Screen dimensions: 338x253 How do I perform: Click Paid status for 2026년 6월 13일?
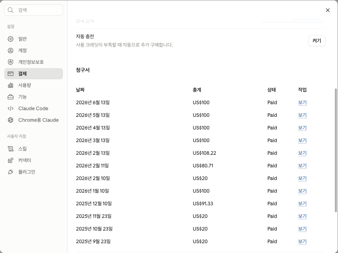click(272, 102)
